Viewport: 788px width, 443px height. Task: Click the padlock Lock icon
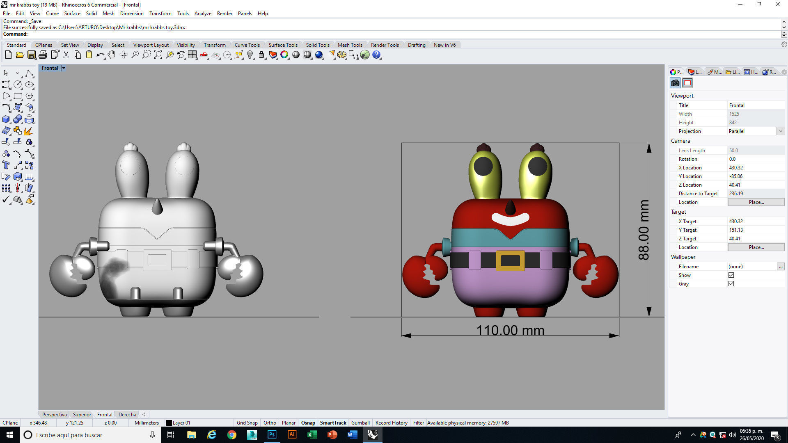pyautogui.click(x=261, y=55)
